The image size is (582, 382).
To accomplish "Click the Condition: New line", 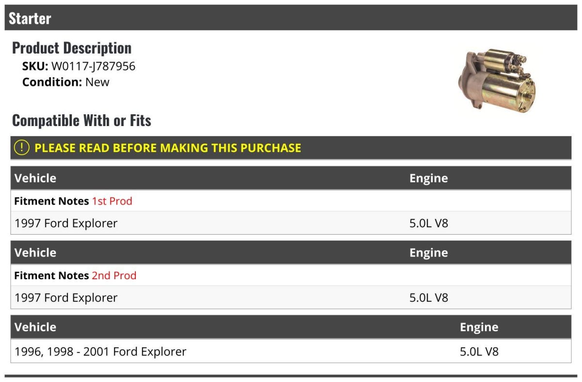I will coord(66,82).
